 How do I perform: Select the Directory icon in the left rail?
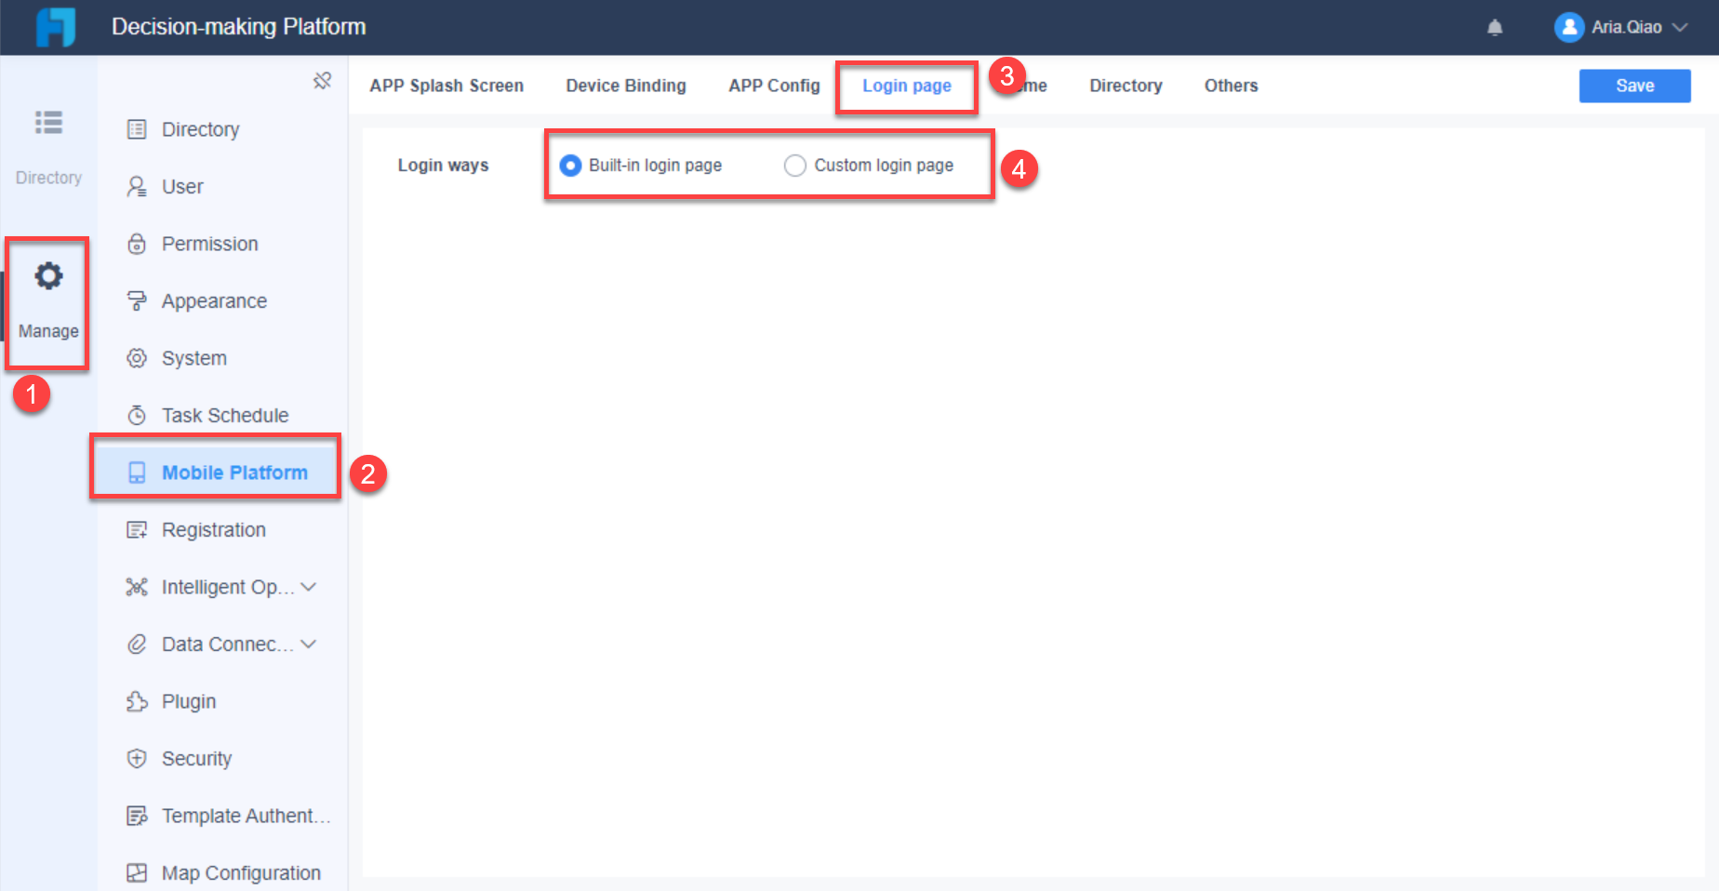coord(47,123)
